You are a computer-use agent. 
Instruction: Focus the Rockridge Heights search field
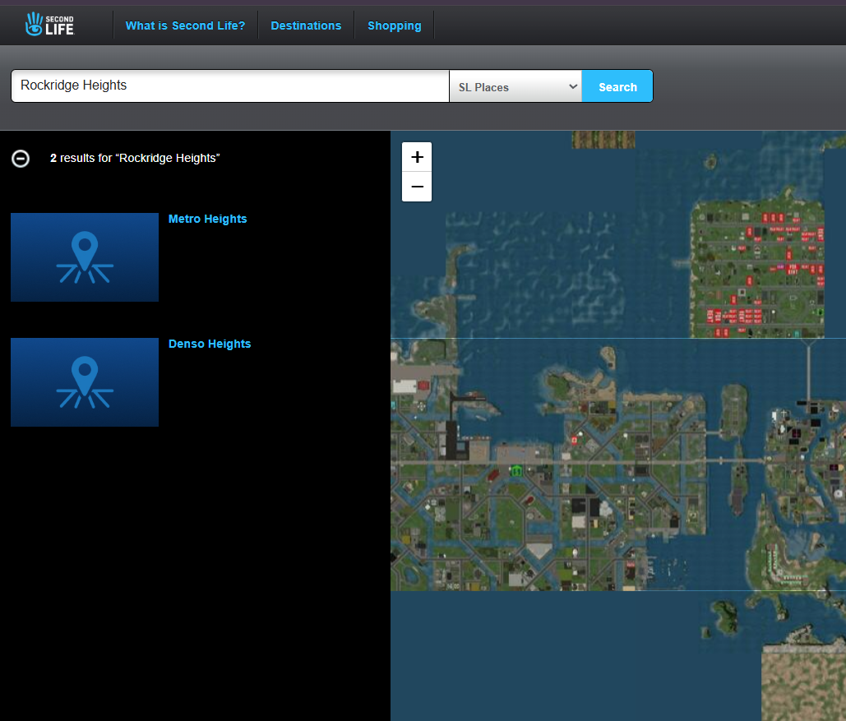230,86
